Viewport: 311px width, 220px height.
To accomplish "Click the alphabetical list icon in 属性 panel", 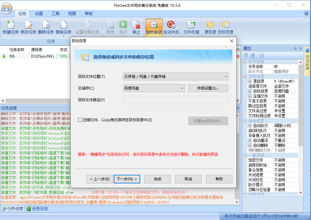I will [x=253, y=55].
